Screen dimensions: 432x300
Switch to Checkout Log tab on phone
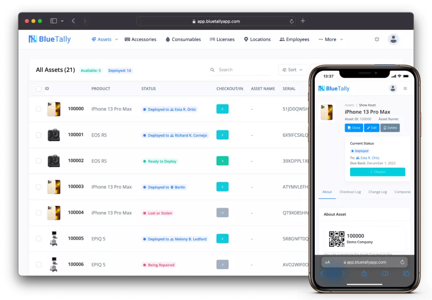350,192
